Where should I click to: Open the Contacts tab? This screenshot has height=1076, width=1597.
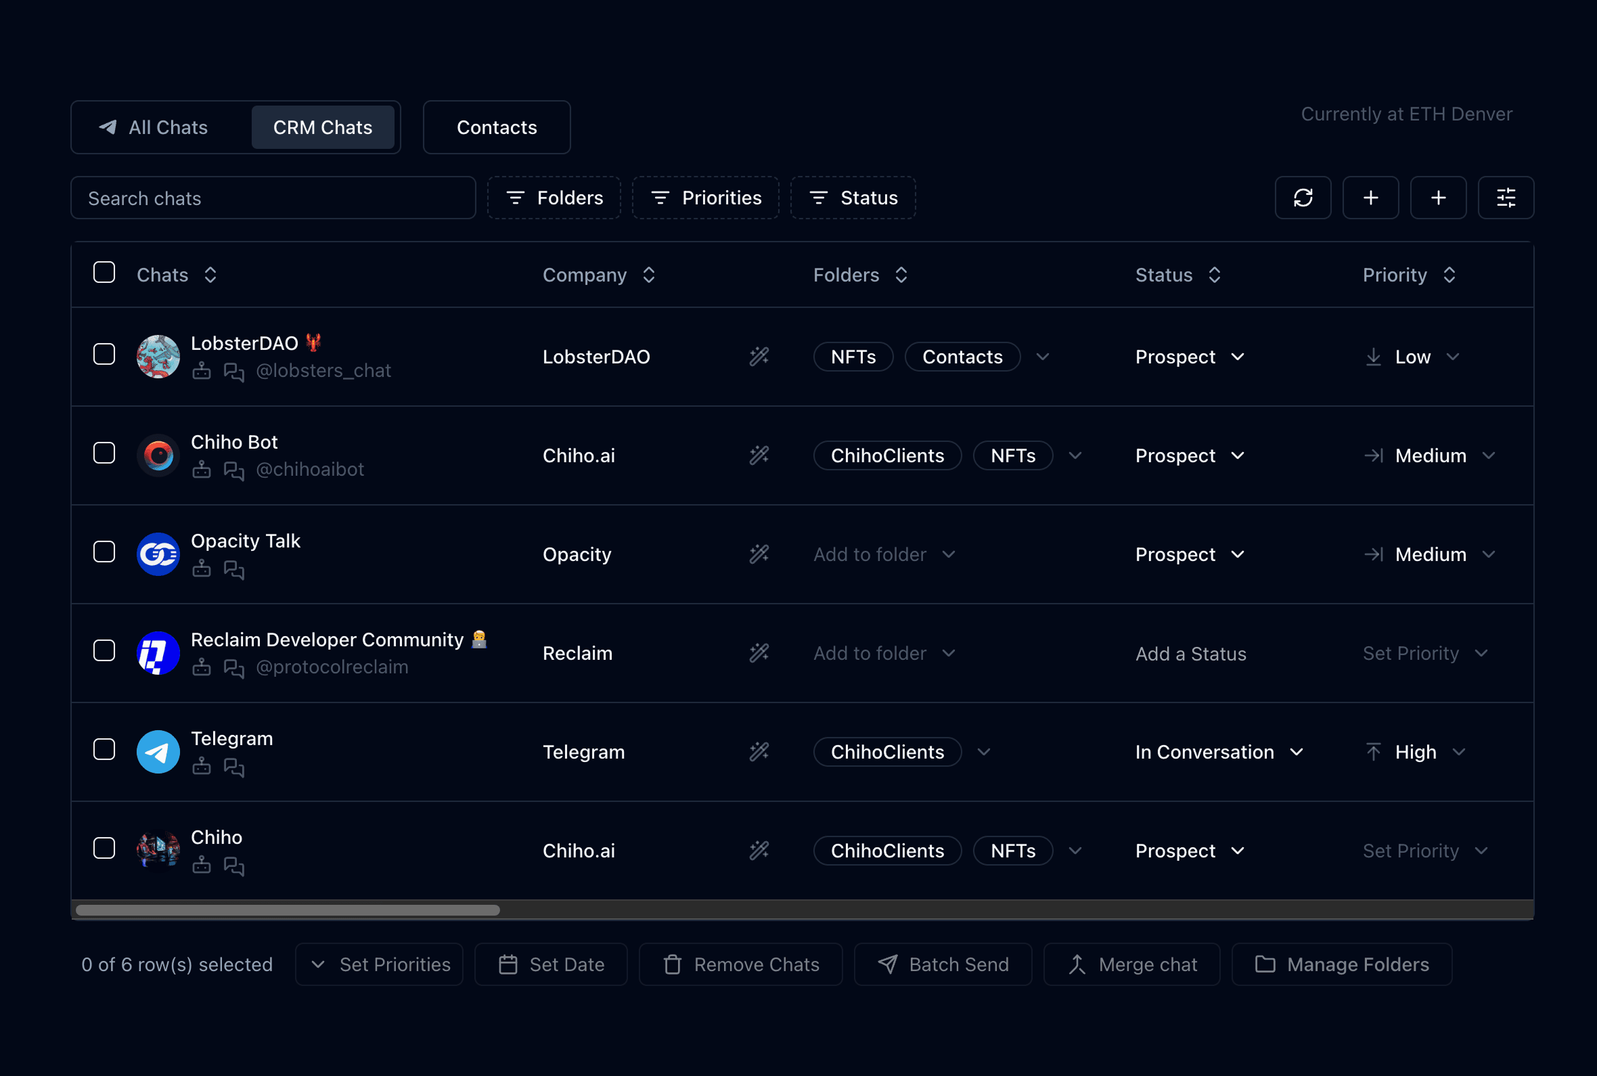(497, 128)
